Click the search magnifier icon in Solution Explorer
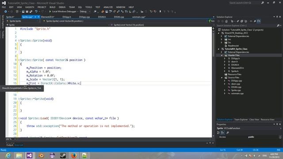This screenshot has height=159, width=283. [x=278, y=26]
